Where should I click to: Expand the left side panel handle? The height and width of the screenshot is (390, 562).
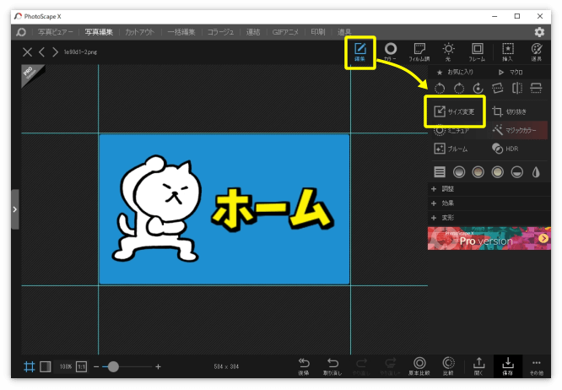(x=14, y=209)
